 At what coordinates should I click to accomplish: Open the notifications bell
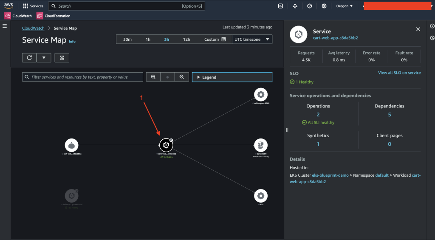(295, 6)
